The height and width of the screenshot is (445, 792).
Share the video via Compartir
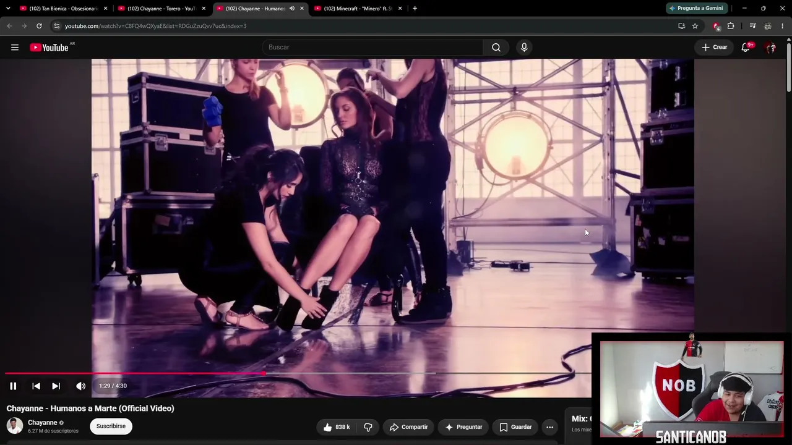[408, 427]
